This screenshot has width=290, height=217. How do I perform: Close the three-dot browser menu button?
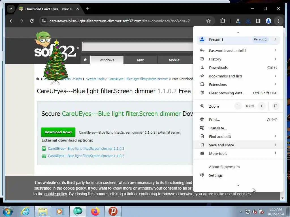[x=279, y=21]
